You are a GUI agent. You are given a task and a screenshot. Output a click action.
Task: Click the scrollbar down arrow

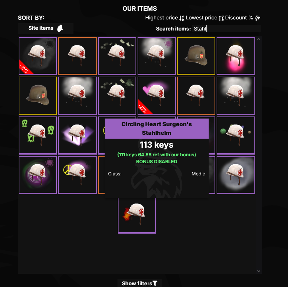259,271
